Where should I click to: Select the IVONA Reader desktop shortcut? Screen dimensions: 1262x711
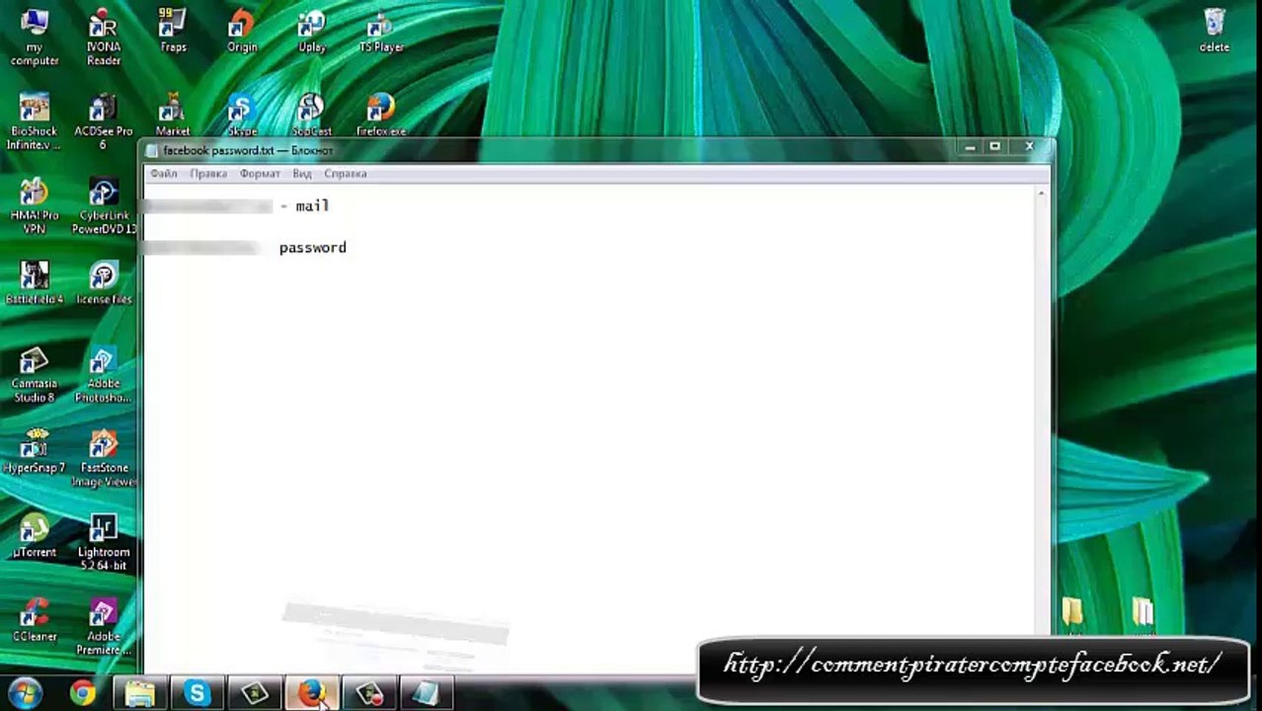pos(104,38)
